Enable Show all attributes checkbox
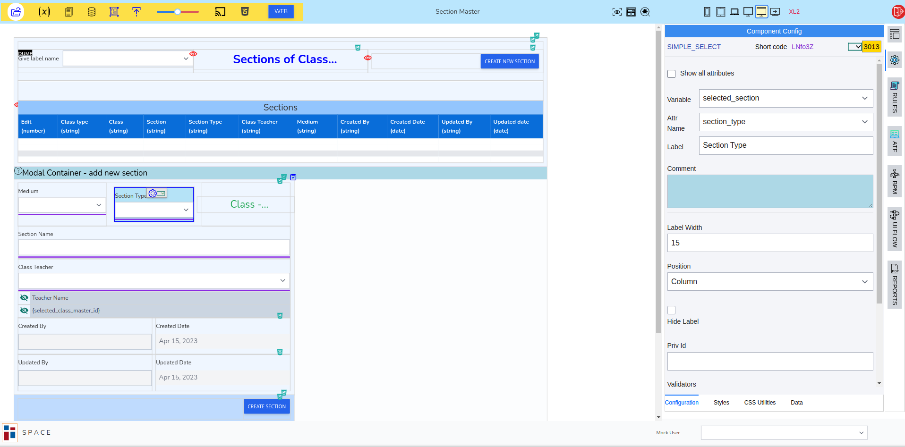The image size is (905, 447). click(671, 74)
